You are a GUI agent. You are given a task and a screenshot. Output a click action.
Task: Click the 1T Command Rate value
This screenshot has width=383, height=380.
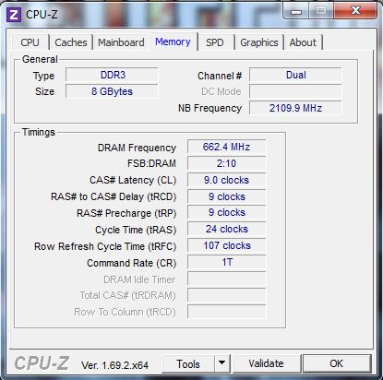click(227, 262)
